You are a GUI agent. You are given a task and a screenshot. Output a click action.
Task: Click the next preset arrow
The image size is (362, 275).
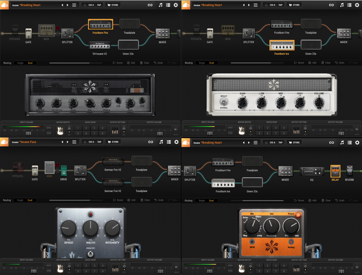67,5
